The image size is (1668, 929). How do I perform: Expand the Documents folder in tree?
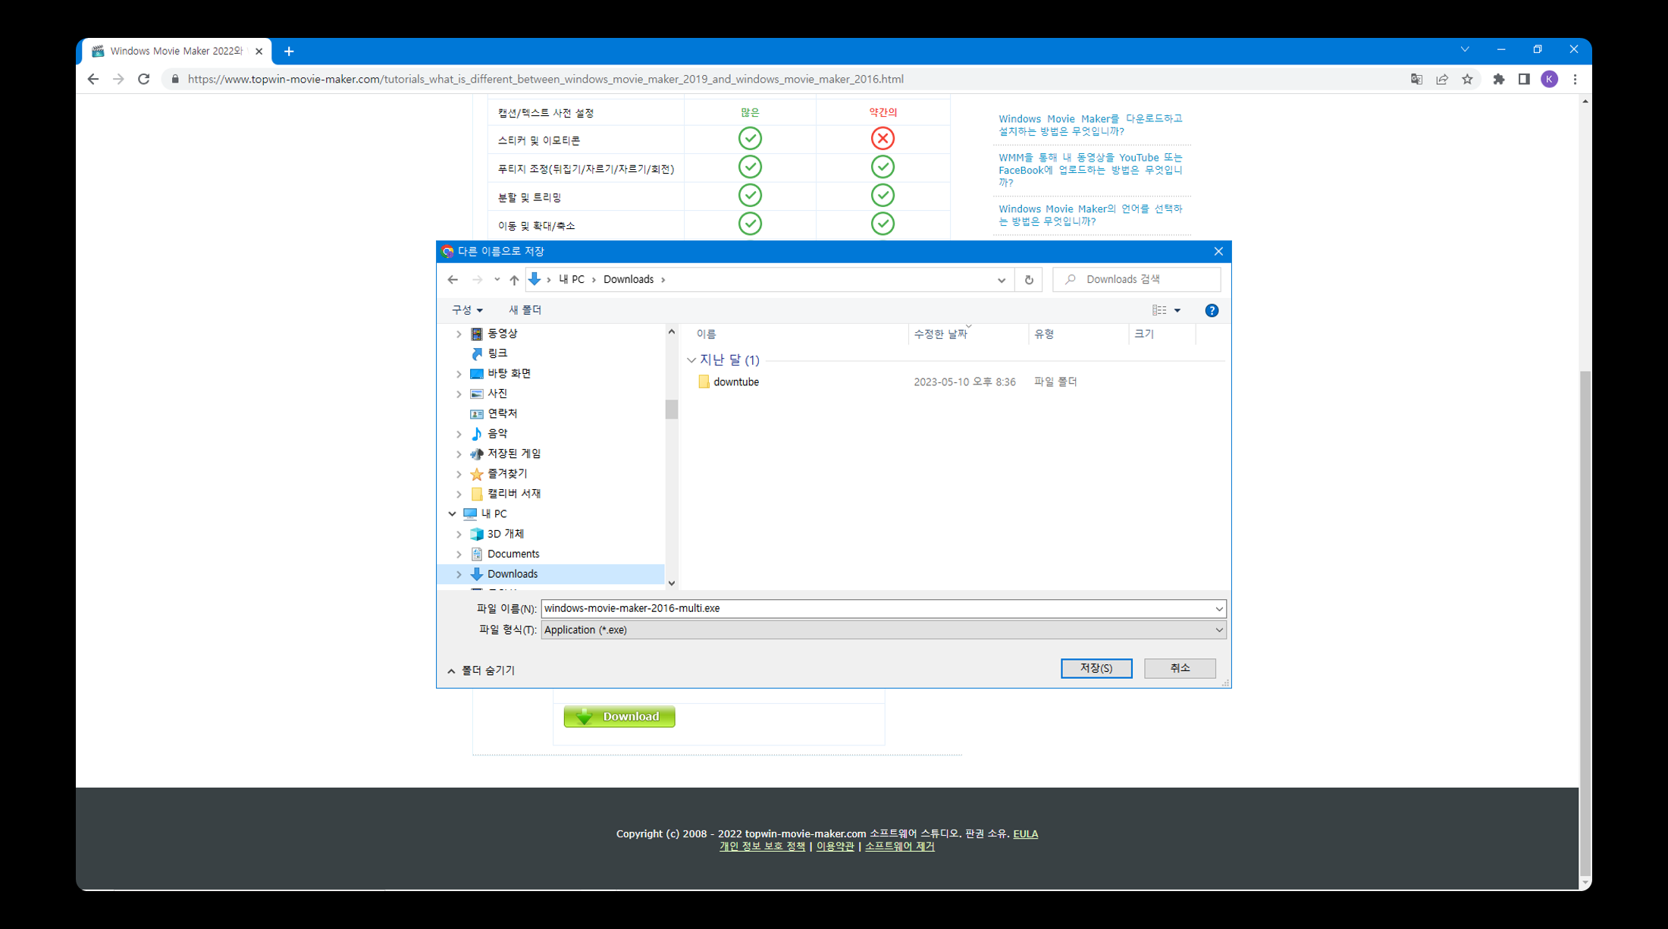pyautogui.click(x=459, y=554)
